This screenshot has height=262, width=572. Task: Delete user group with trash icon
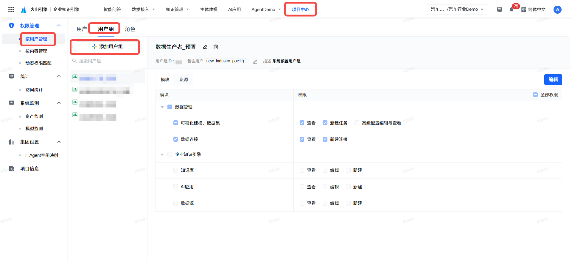coord(216,47)
